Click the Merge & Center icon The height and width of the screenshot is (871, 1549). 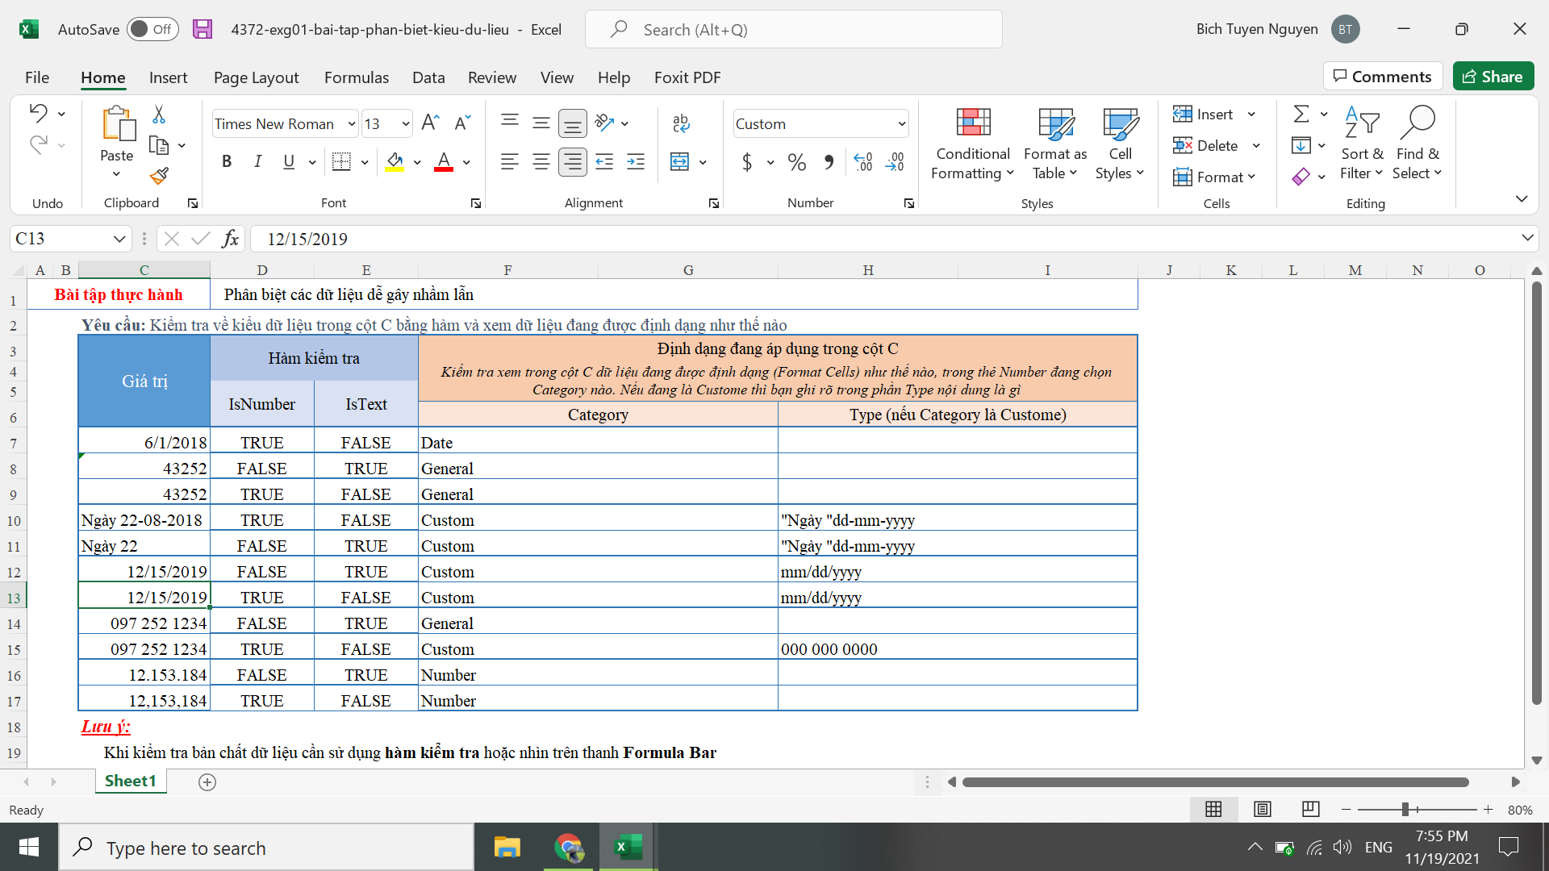(680, 162)
